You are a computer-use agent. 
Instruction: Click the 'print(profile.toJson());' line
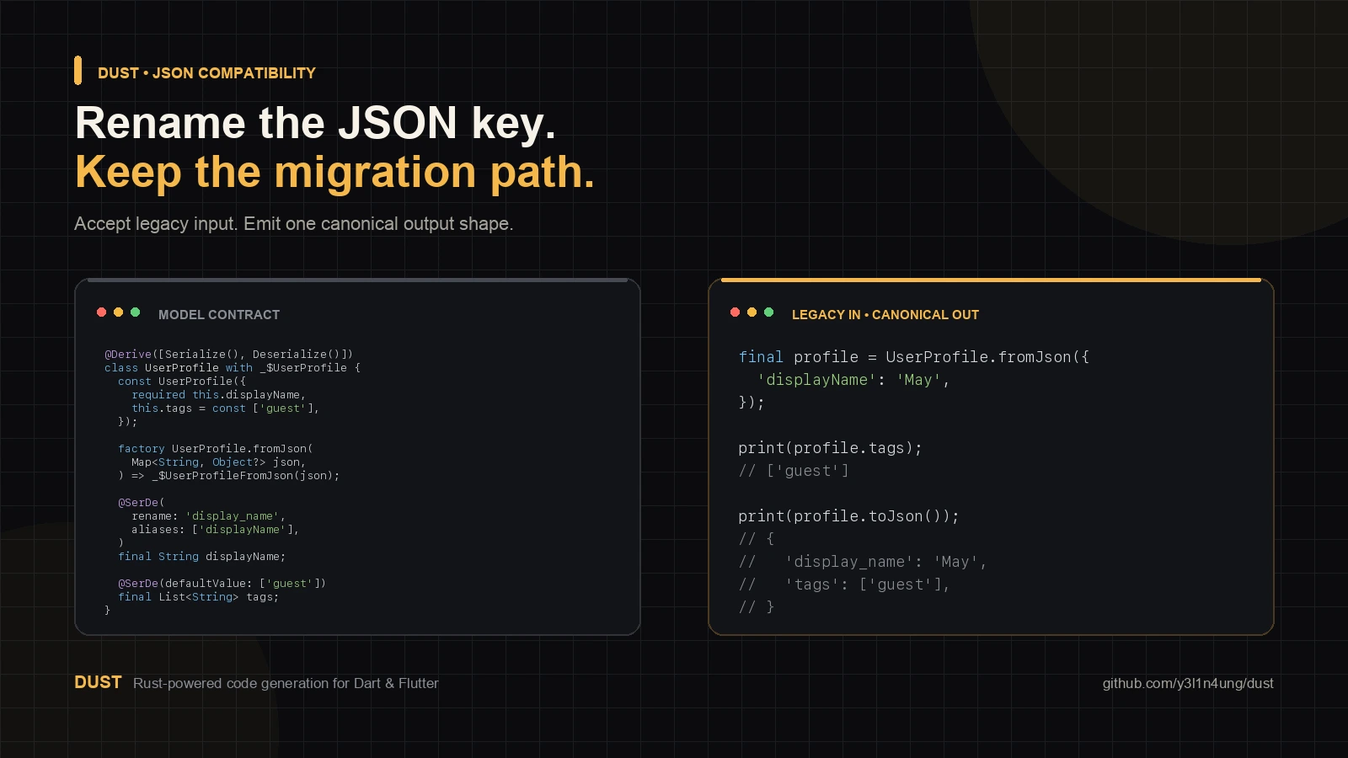(x=848, y=516)
